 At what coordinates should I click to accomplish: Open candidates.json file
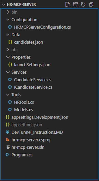point(29,42)
